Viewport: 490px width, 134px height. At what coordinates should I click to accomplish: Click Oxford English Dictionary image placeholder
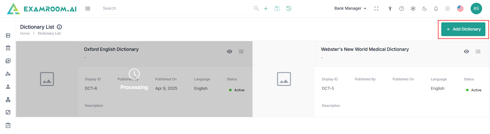point(47,79)
